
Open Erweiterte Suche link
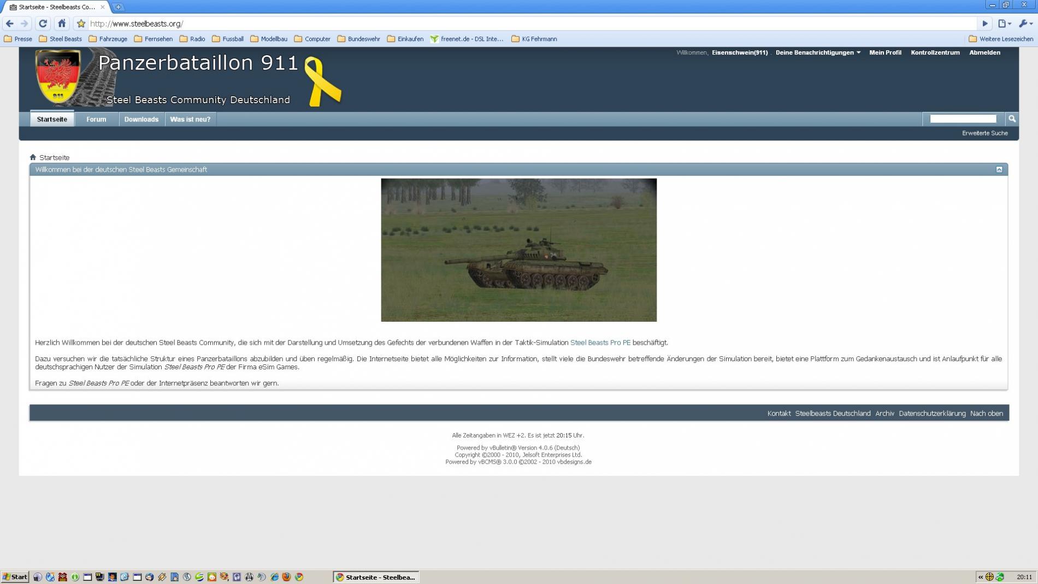984,133
